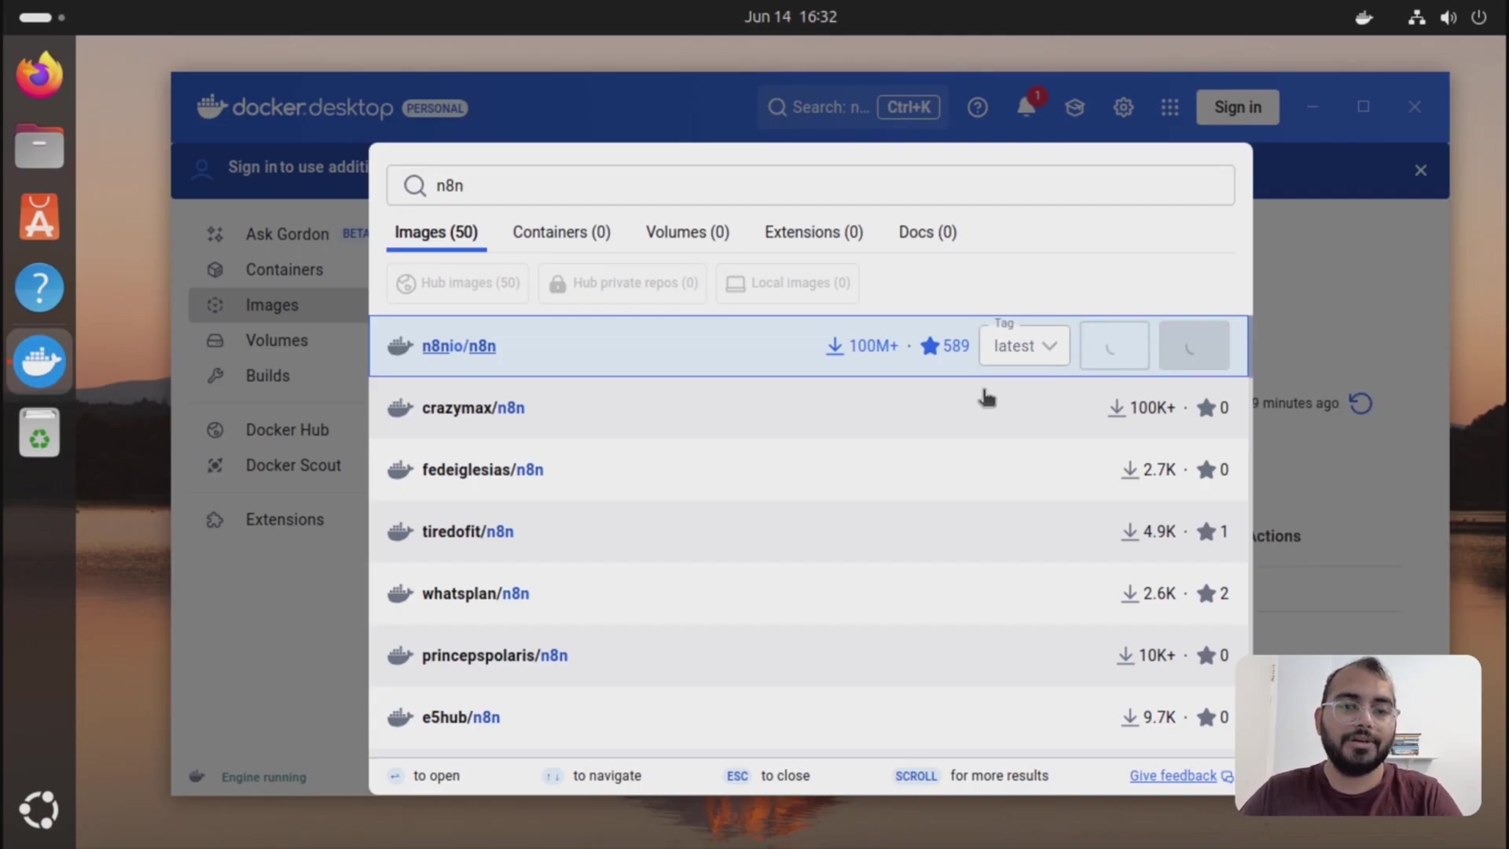Switch to the Docs (0) tab

point(927,233)
